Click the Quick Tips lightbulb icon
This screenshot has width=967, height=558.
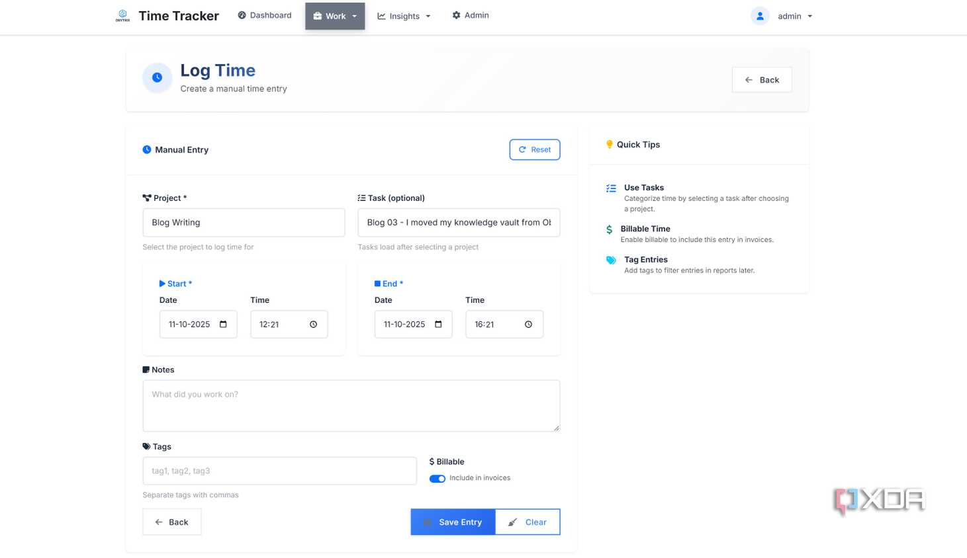pyautogui.click(x=610, y=144)
